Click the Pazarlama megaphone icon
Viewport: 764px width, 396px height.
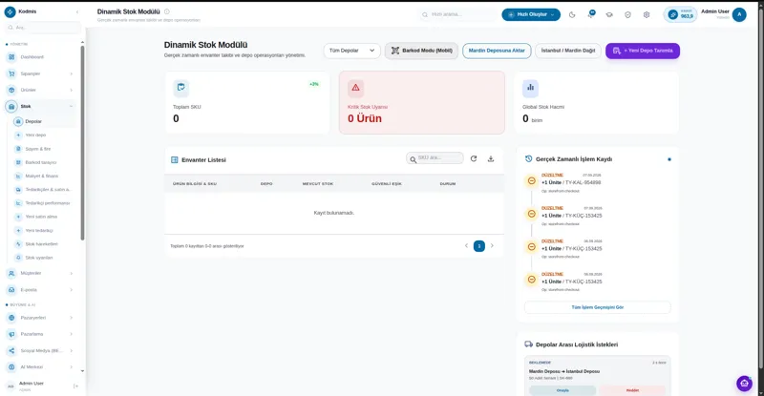click(11, 334)
